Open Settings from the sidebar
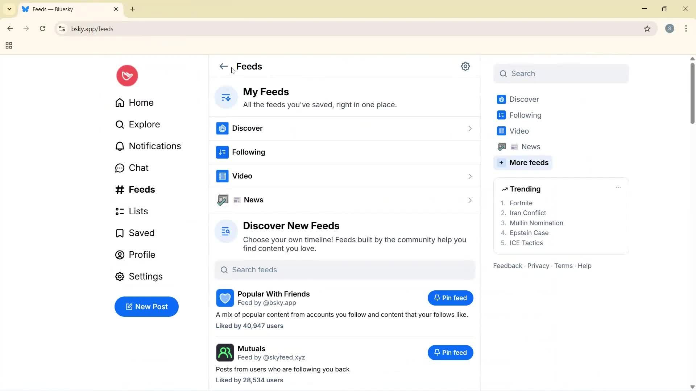Image resolution: width=696 pixels, height=391 pixels. 145,276
